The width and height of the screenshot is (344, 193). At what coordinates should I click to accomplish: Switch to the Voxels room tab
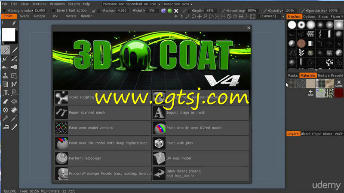point(71,16)
